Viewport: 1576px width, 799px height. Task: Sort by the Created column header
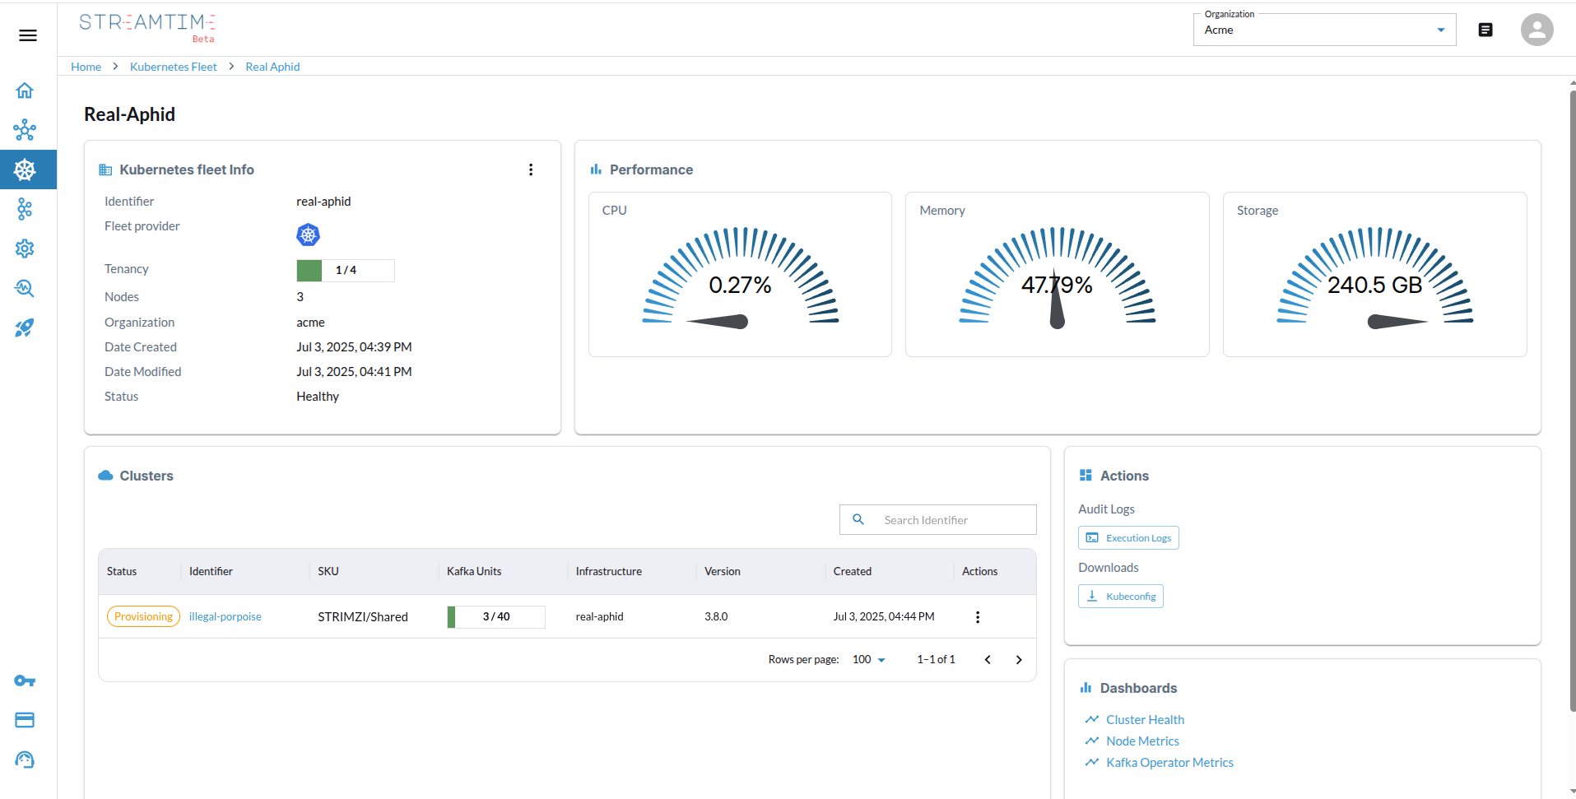click(852, 572)
